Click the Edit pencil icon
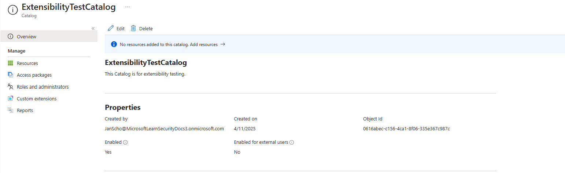This screenshot has width=565, height=173. pos(111,28)
